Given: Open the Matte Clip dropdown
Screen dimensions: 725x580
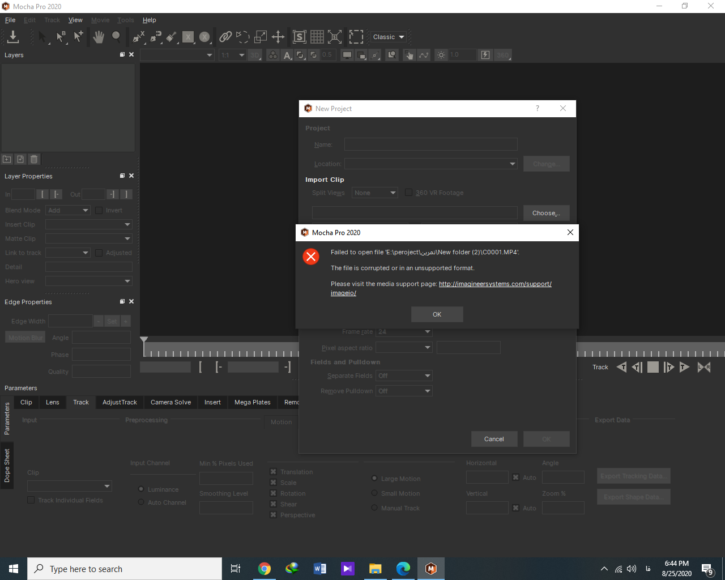Looking at the screenshot, I should pos(89,238).
